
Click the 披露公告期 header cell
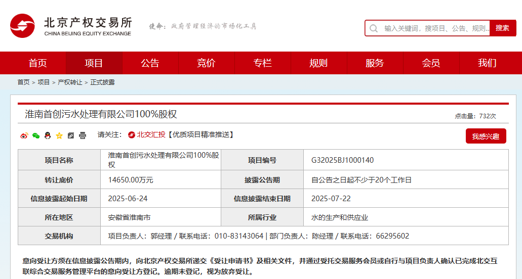coord(262,180)
